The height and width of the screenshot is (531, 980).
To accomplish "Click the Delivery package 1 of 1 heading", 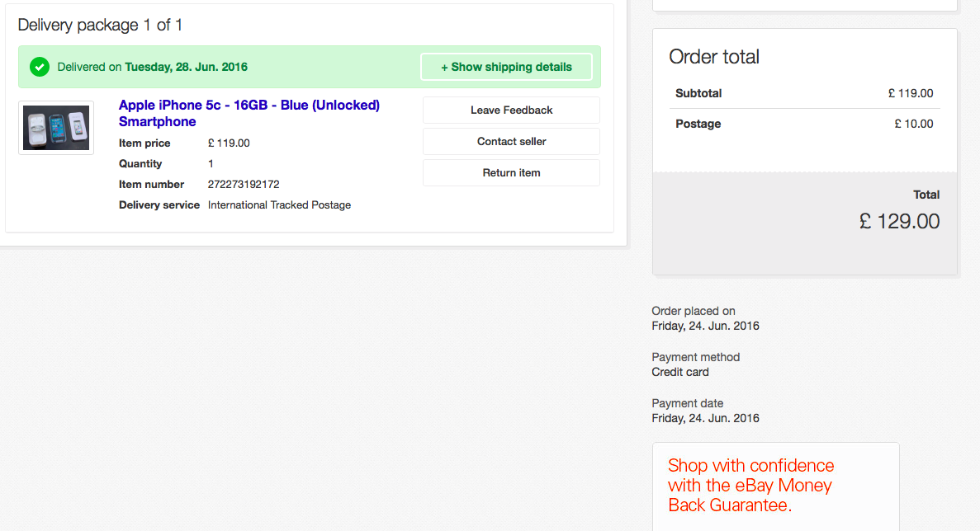I will pyautogui.click(x=100, y=25).
